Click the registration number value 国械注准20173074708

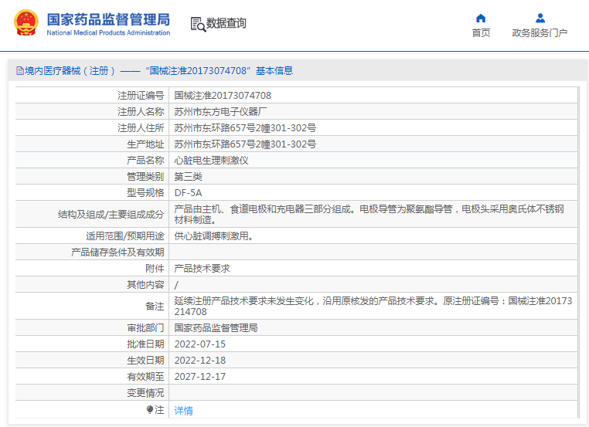coord(223,96)
